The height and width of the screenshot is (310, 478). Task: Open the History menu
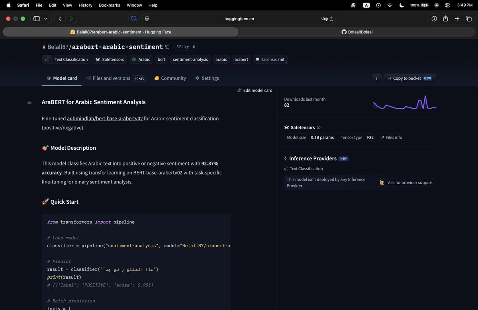85,5
